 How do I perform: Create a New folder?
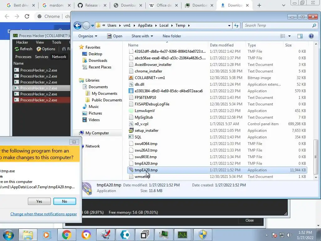(x=172, y=36)
